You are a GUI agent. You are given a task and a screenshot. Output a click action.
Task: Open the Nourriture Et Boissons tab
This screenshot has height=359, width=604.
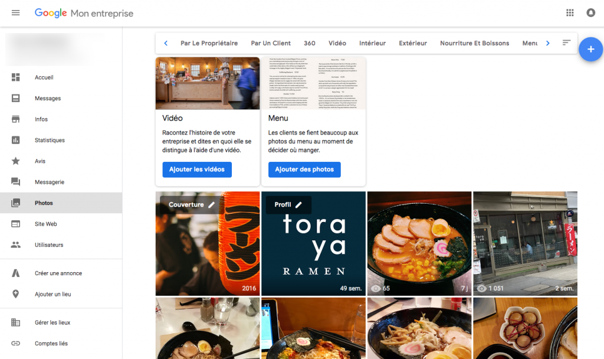click(475, 43)
